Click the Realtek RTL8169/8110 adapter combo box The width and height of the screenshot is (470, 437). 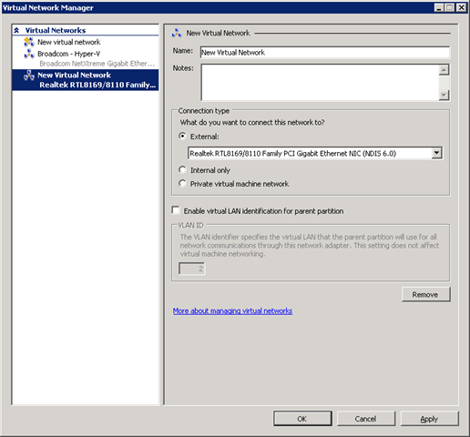point(315,153)
